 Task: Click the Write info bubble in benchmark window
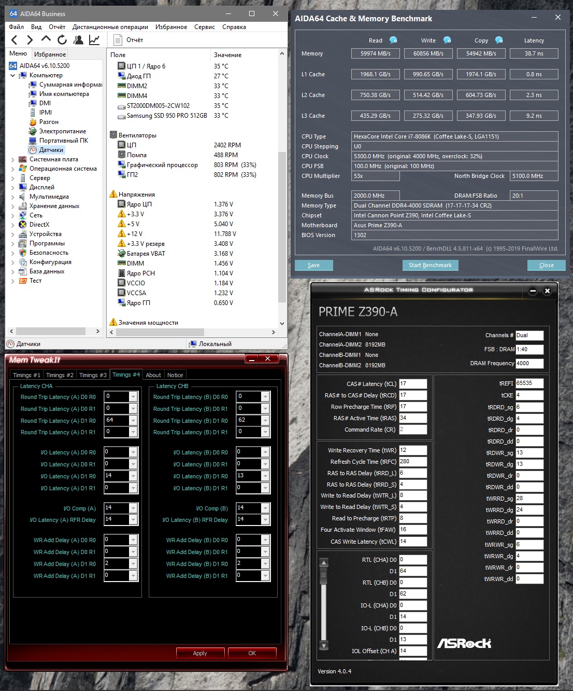coord(447,40)
